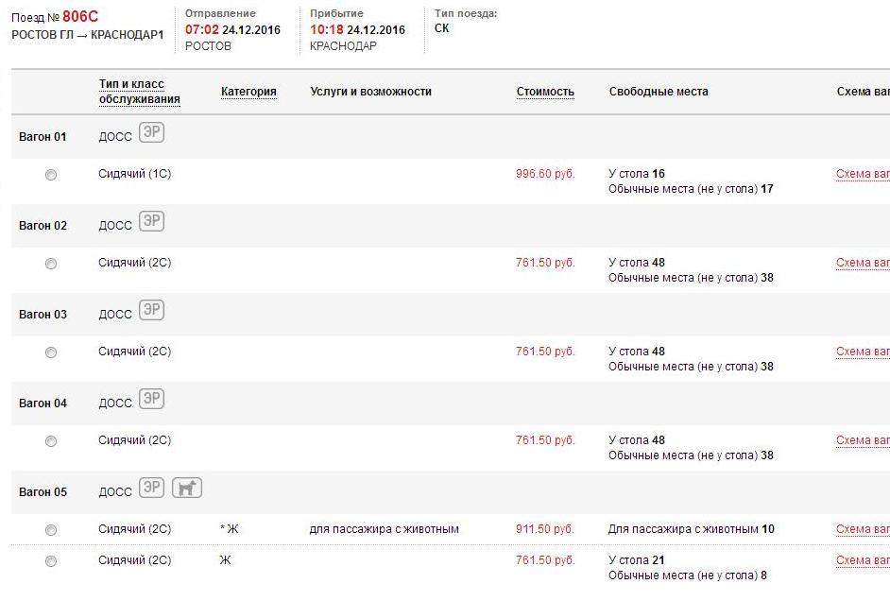This screenshot has width=890, height=601.
Task: Select the Вагон 05 761.50 руб. radio button
Action: [x=51, y=561]
